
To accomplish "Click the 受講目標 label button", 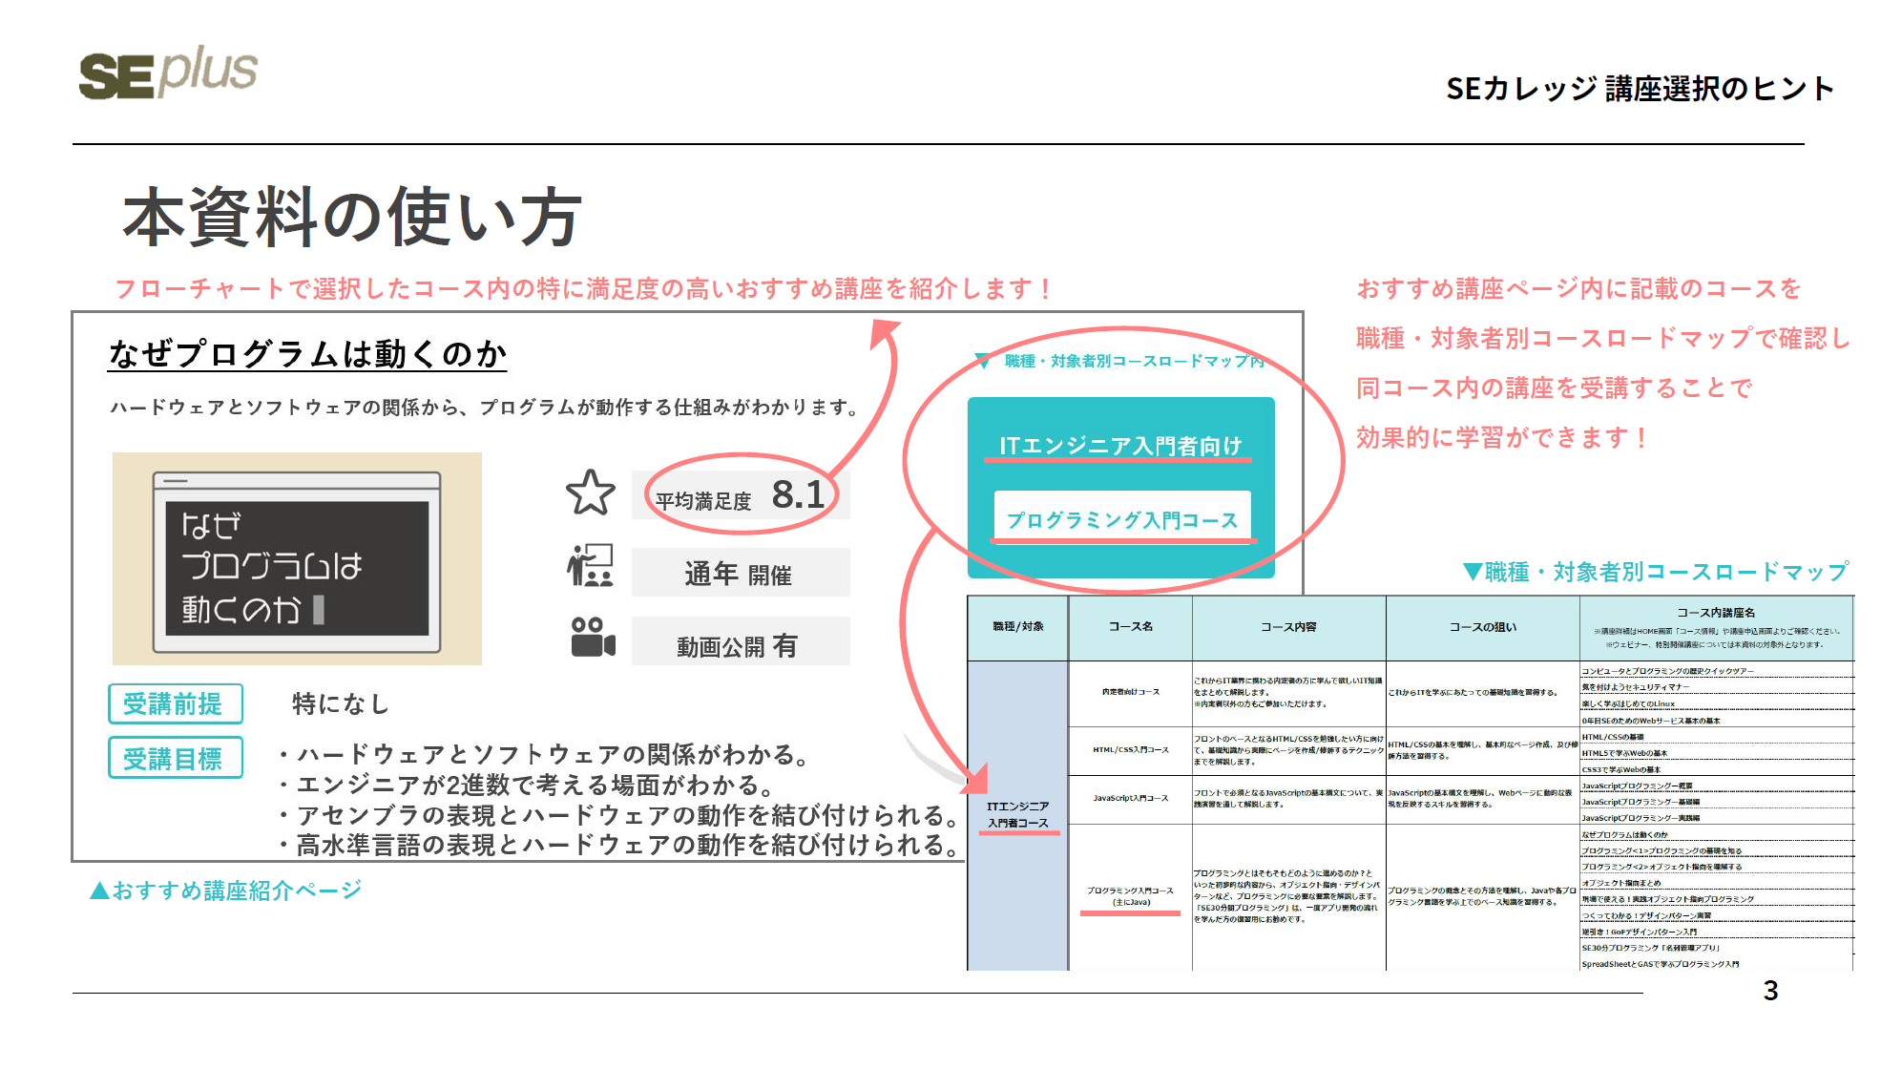I will [176, 758].
